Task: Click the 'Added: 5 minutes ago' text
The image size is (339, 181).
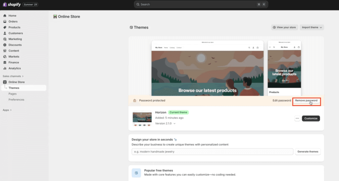Action: [x=169, y=118]
